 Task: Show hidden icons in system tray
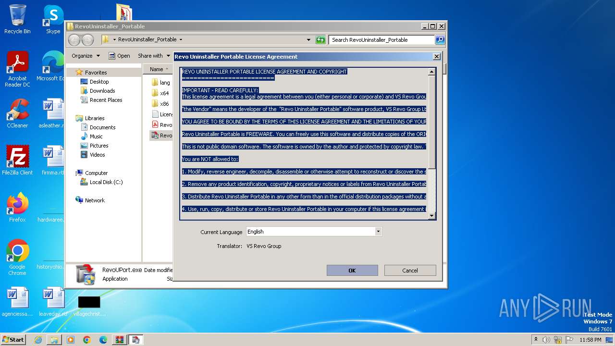tap(536, 340)
